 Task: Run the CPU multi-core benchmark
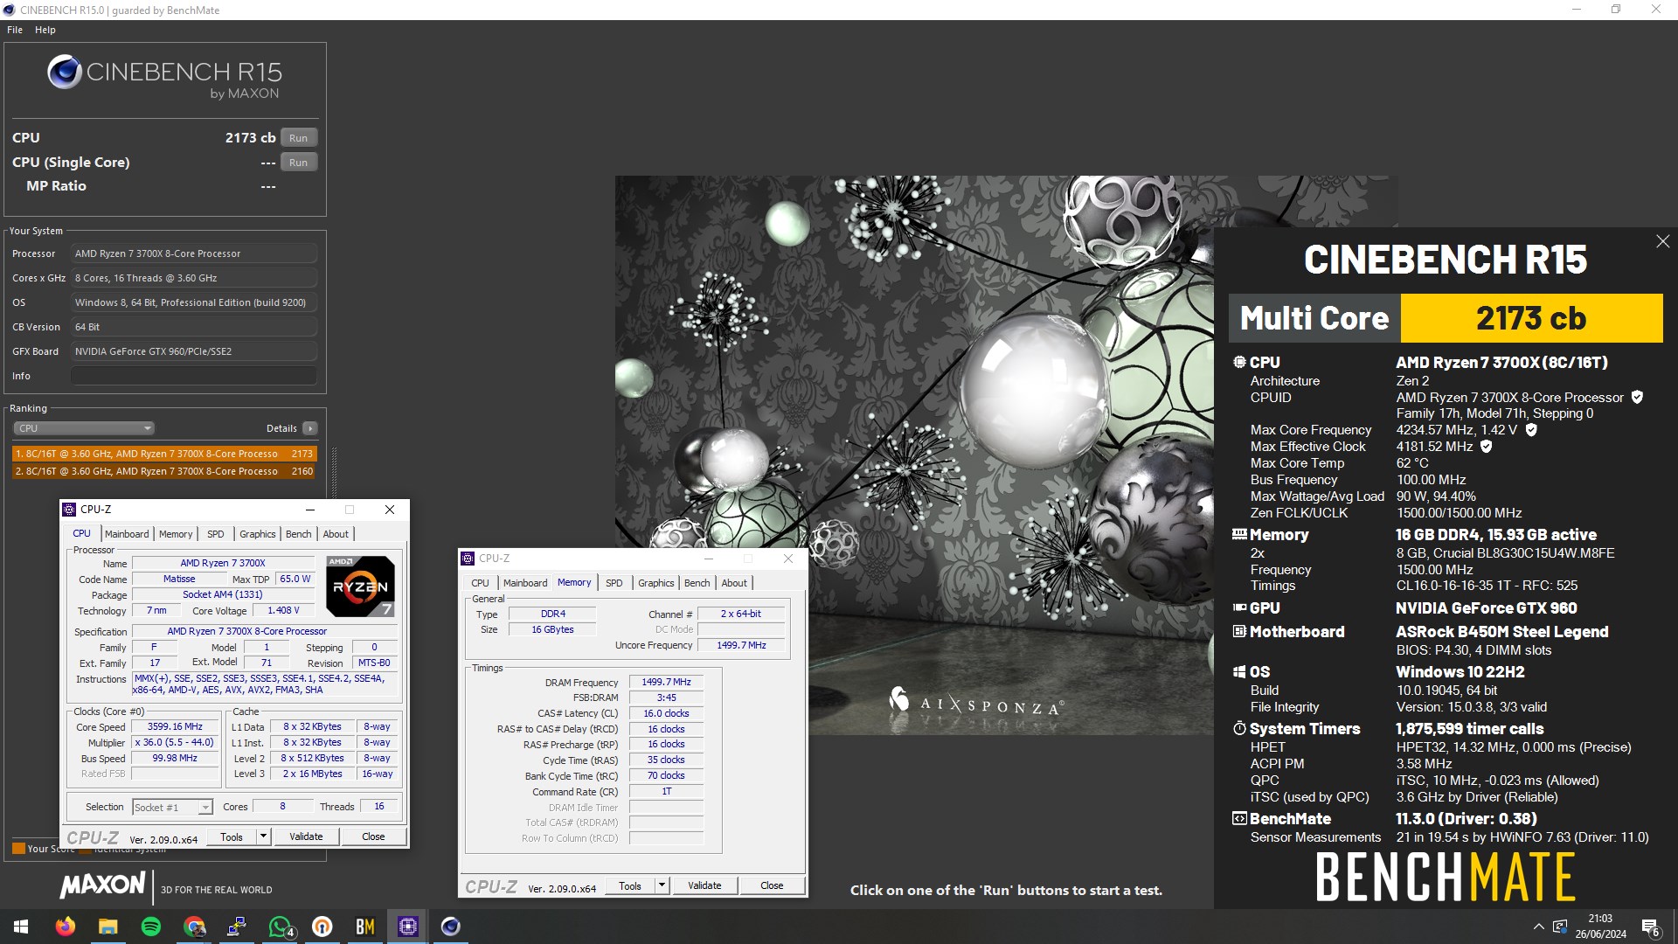point(298,138)
